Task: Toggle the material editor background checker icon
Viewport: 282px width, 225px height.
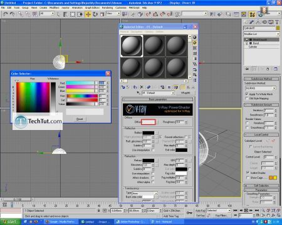Action: (194, 48)
